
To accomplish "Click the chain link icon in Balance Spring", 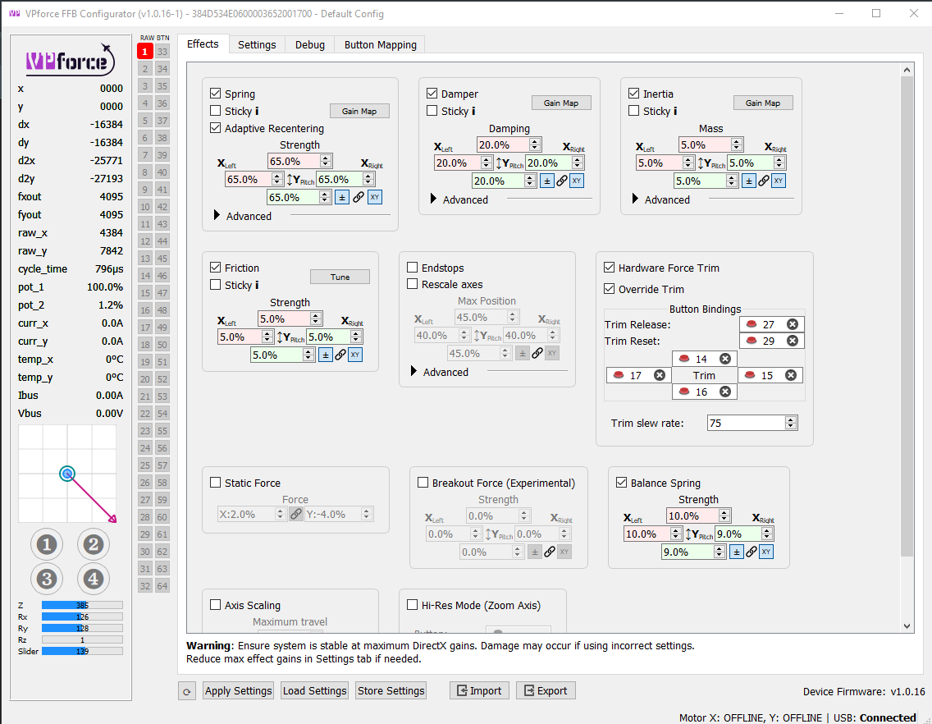I will pyautogui.click(x=751, y=551).
